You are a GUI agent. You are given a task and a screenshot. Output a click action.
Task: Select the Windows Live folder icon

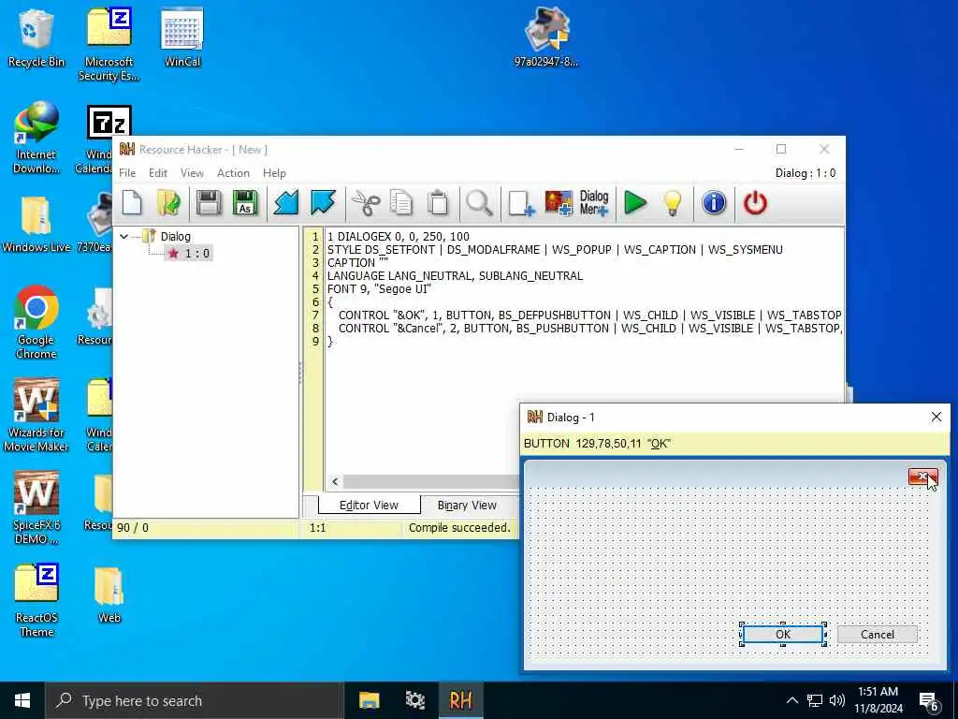36,224
